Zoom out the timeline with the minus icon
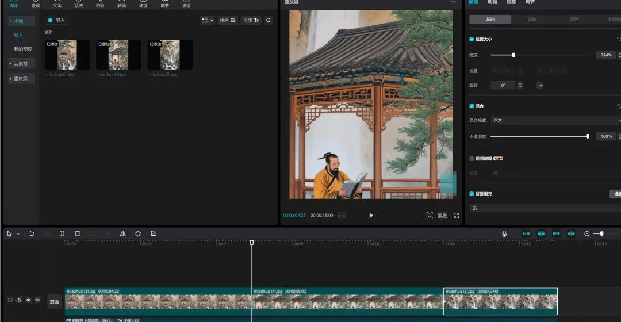 tap(587, 233)
